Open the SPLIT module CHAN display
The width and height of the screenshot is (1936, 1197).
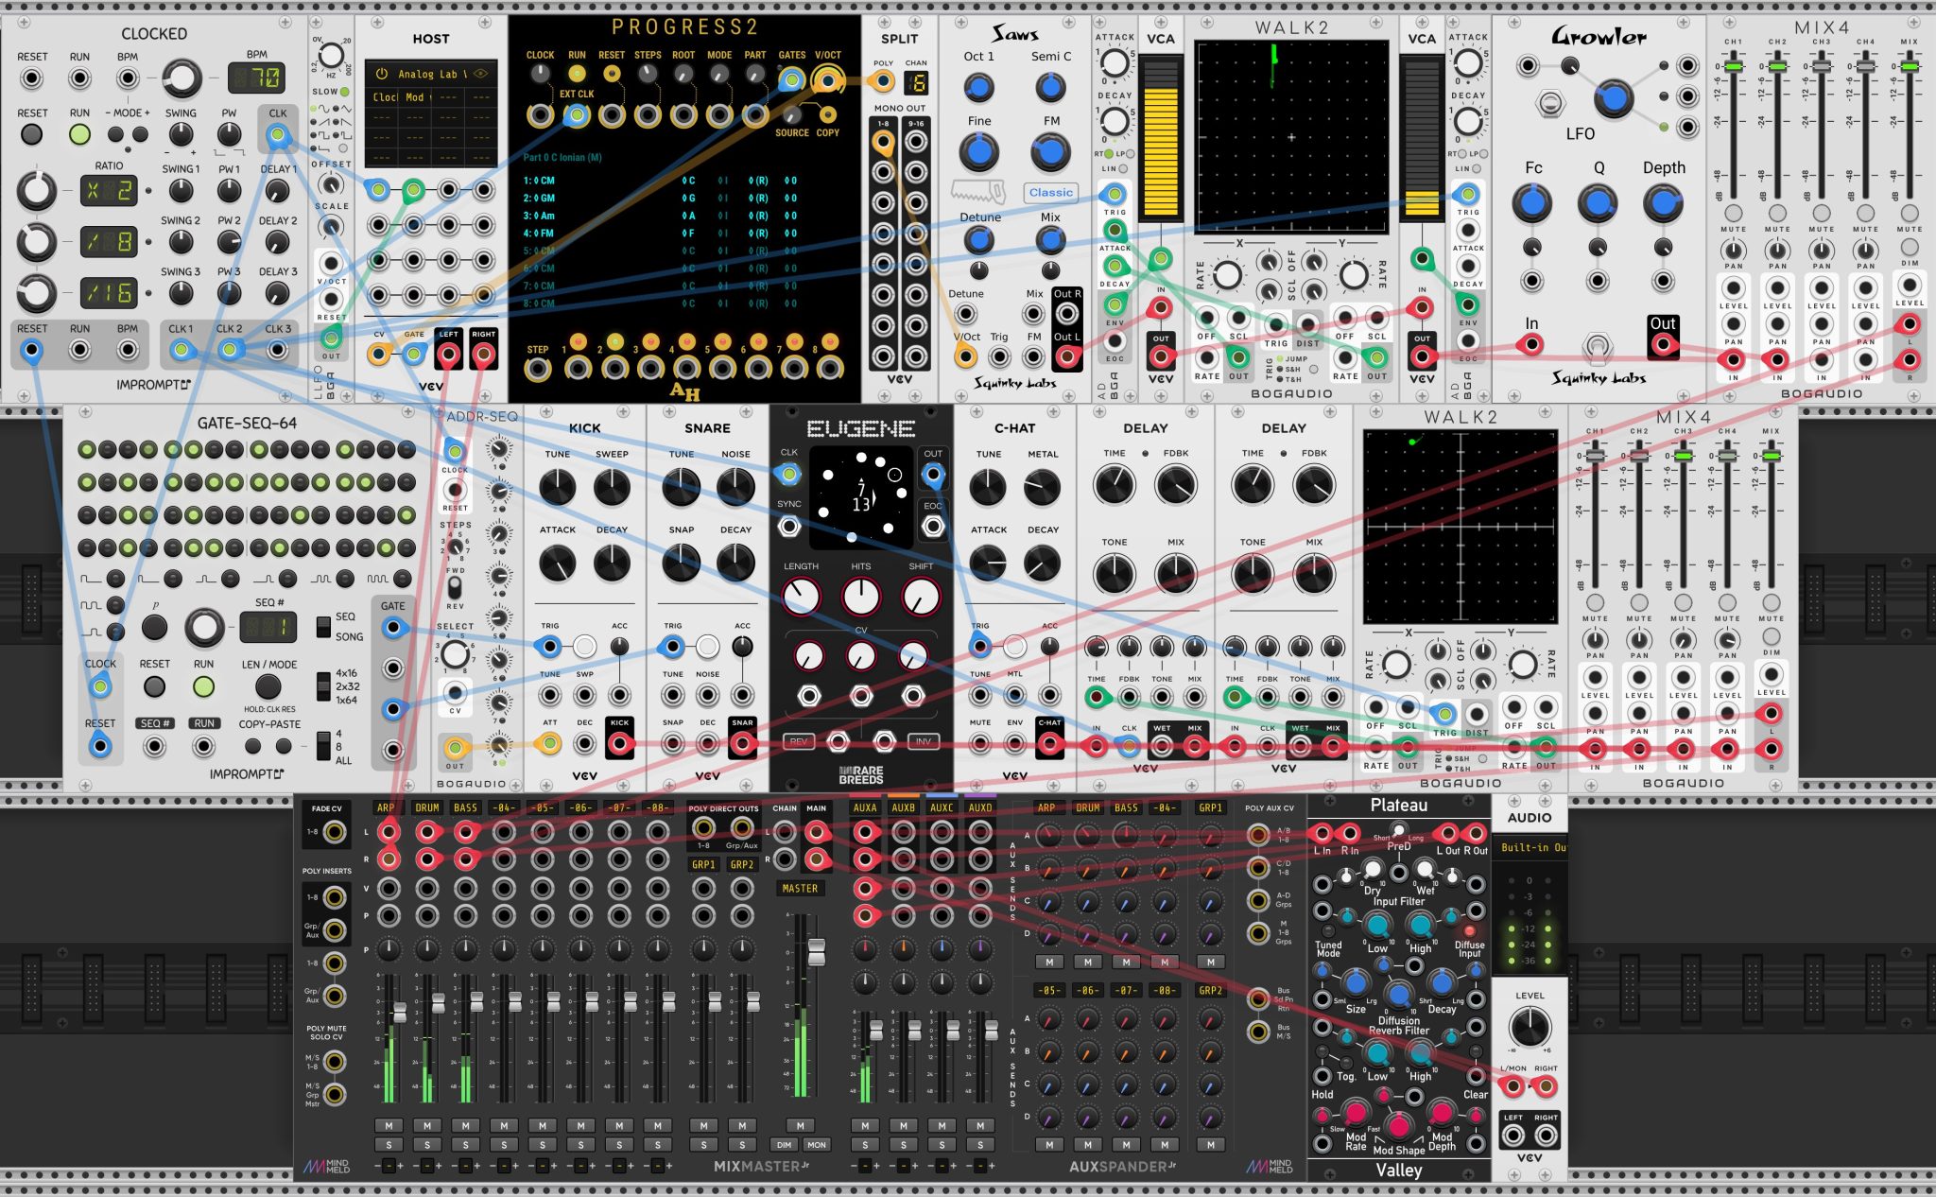[x=916, y=83]
